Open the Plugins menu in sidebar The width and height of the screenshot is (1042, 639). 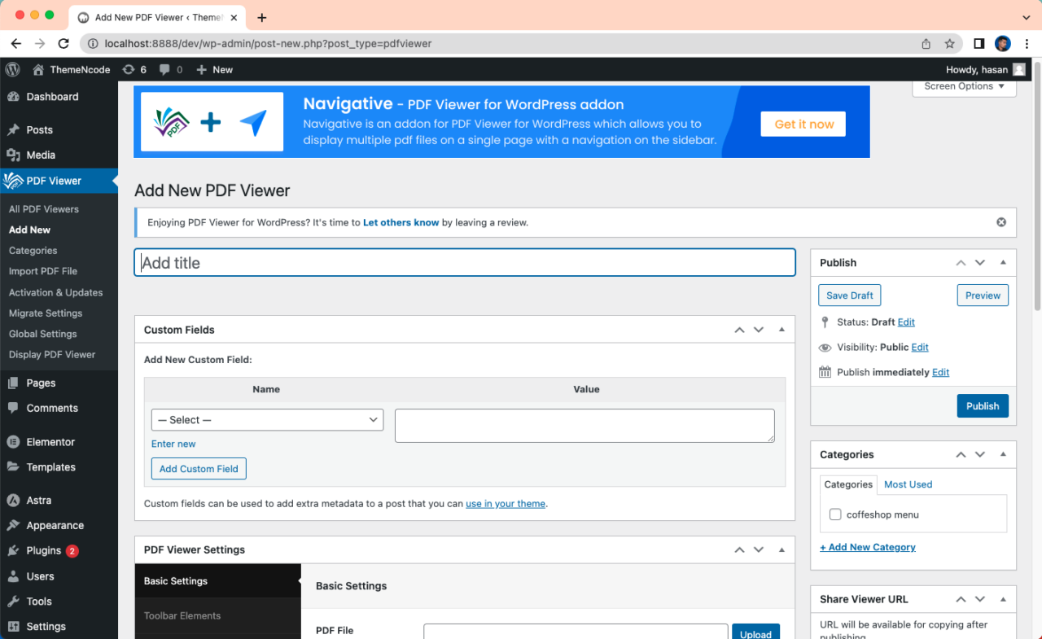[x=44, y=551]
